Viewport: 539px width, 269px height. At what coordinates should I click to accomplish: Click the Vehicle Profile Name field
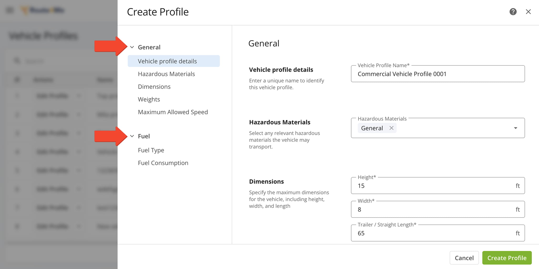pos(437,74)
